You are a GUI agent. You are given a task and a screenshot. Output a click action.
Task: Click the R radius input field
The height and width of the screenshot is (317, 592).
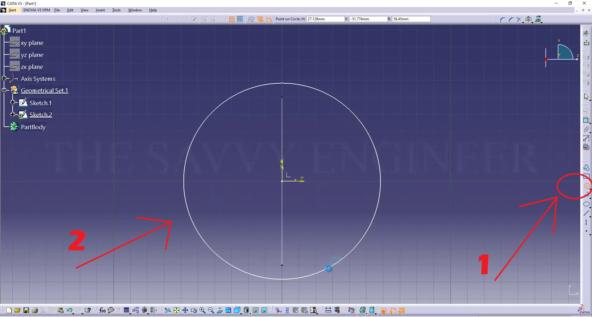point(411,19)
